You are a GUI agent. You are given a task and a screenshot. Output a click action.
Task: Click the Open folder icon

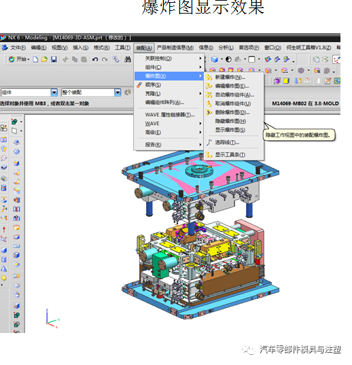point(44,60)
